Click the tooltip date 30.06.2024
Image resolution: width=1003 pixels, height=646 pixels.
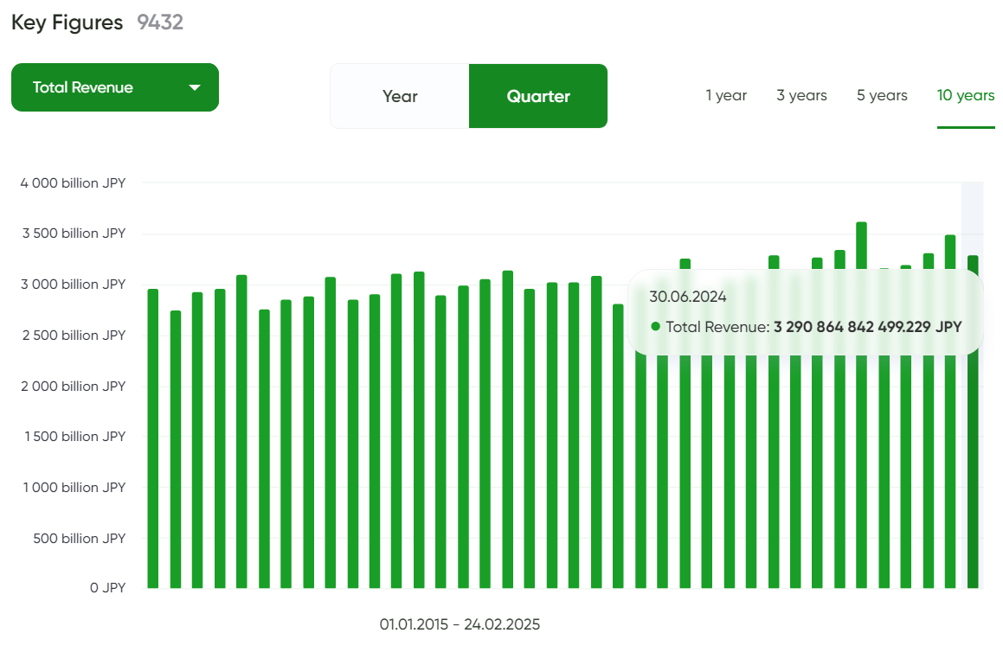pos(688,297)
